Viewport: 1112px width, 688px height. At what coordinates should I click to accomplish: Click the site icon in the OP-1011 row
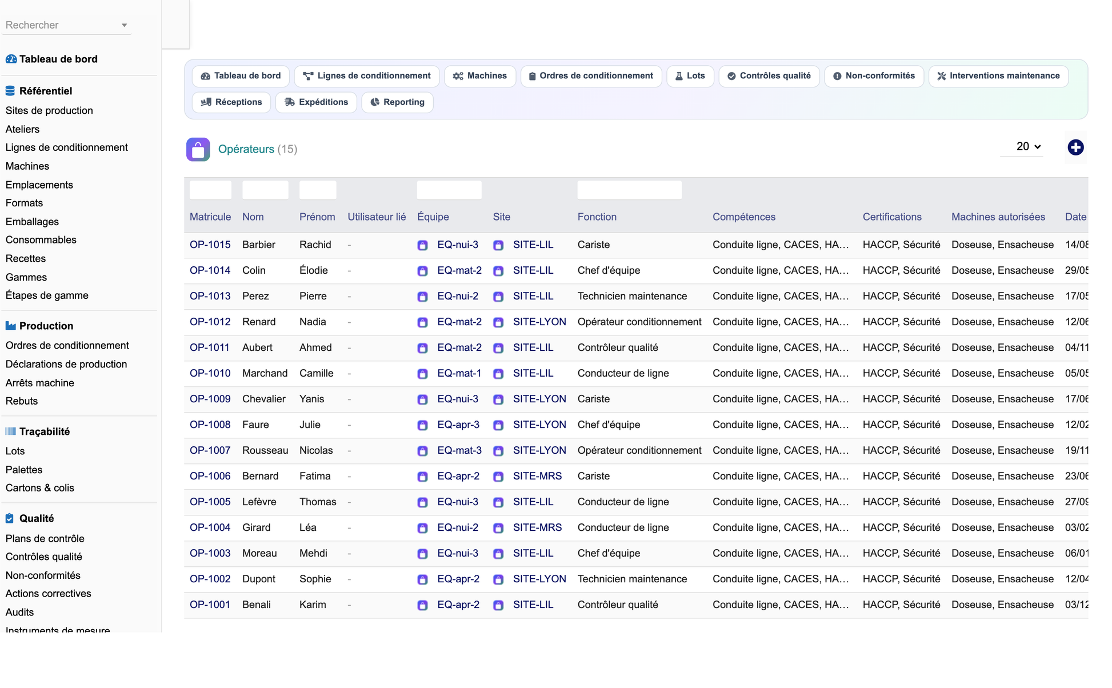(498, 348)
